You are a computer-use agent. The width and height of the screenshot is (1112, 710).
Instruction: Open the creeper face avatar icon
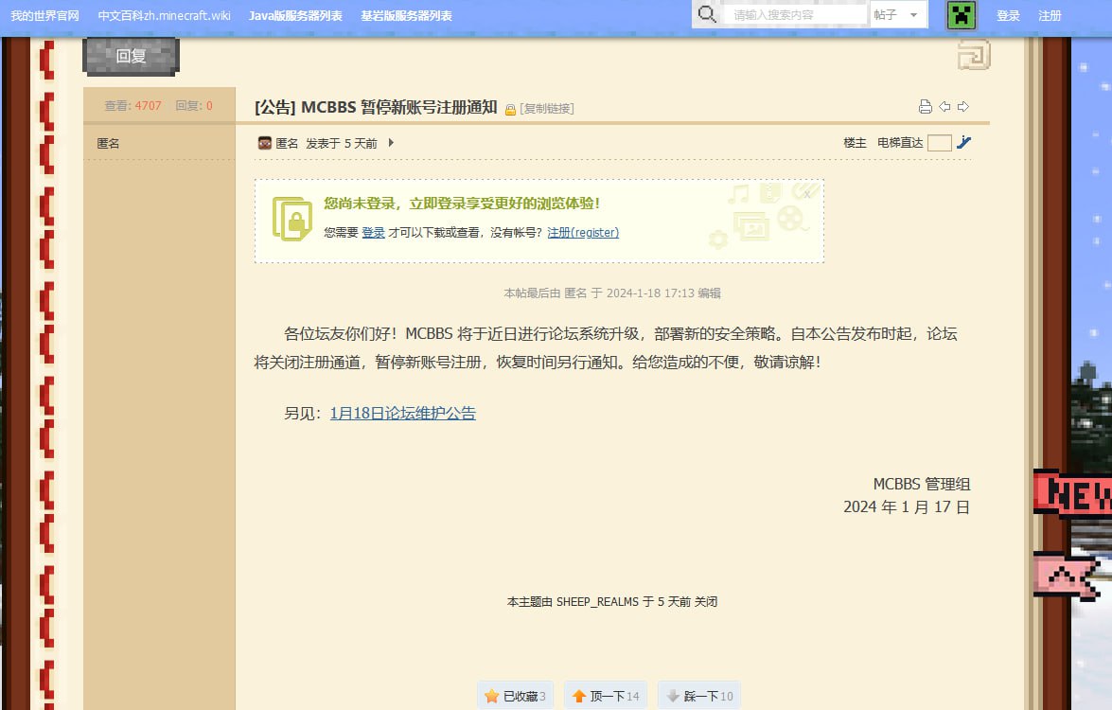961,15
